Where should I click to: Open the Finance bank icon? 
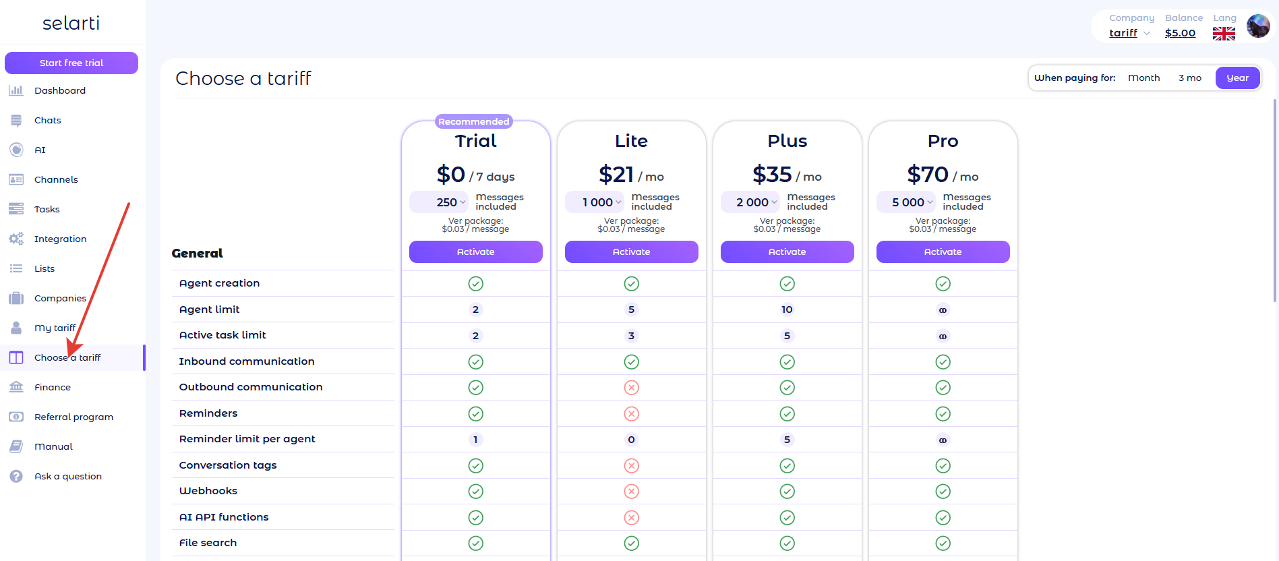[16, 387]
